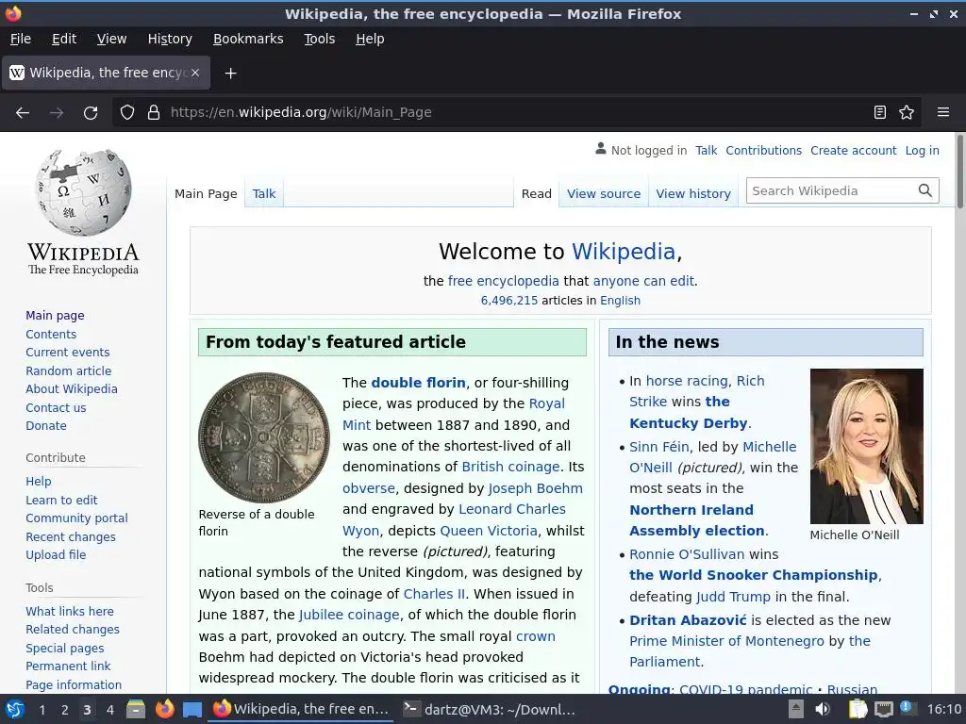Open the Edit menu

pyautogui.click(x=64, y=39)
